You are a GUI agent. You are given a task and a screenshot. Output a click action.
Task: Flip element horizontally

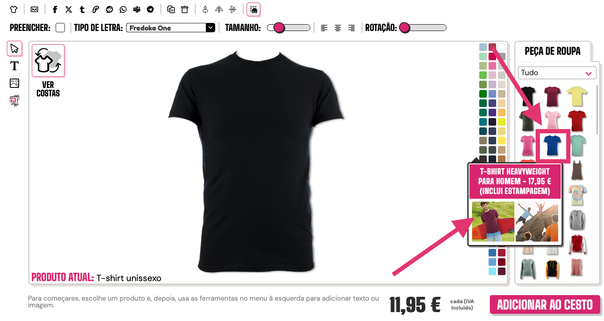(219, 9)
